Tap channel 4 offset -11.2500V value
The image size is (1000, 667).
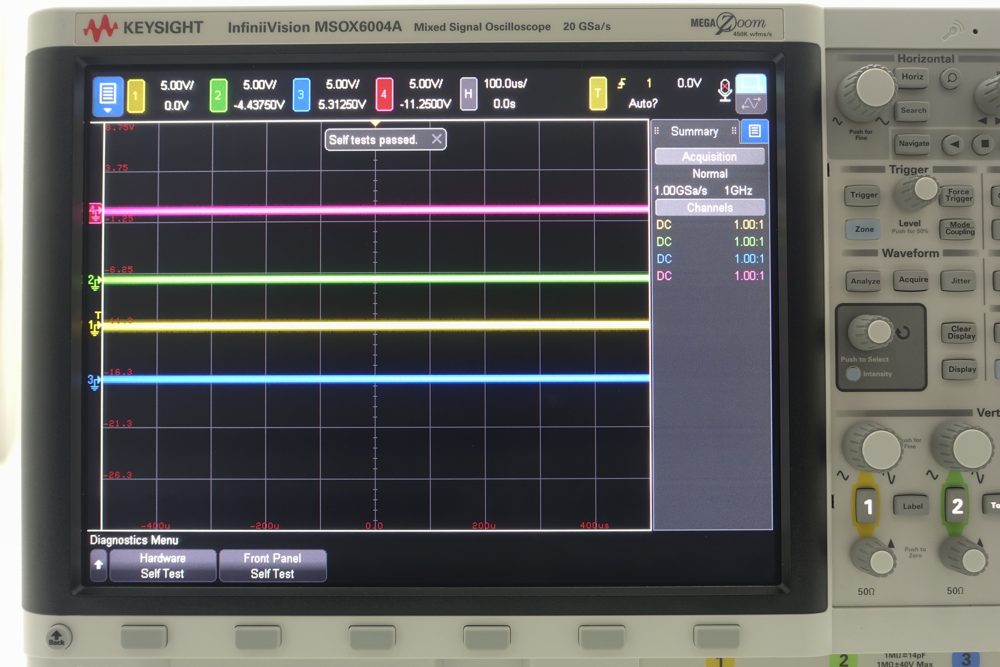[x=425, y=104]
